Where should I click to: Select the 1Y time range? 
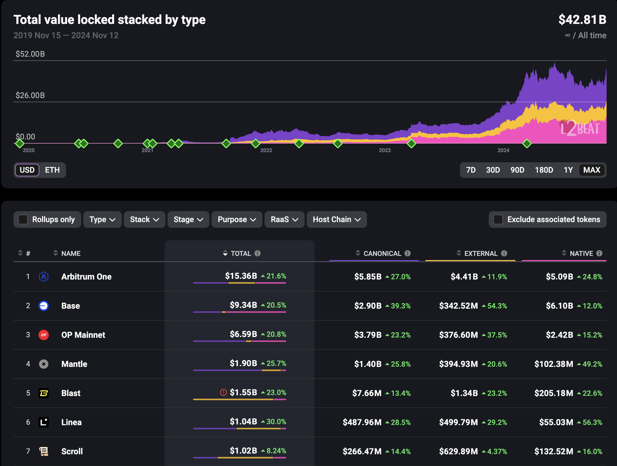coord(568,170)
